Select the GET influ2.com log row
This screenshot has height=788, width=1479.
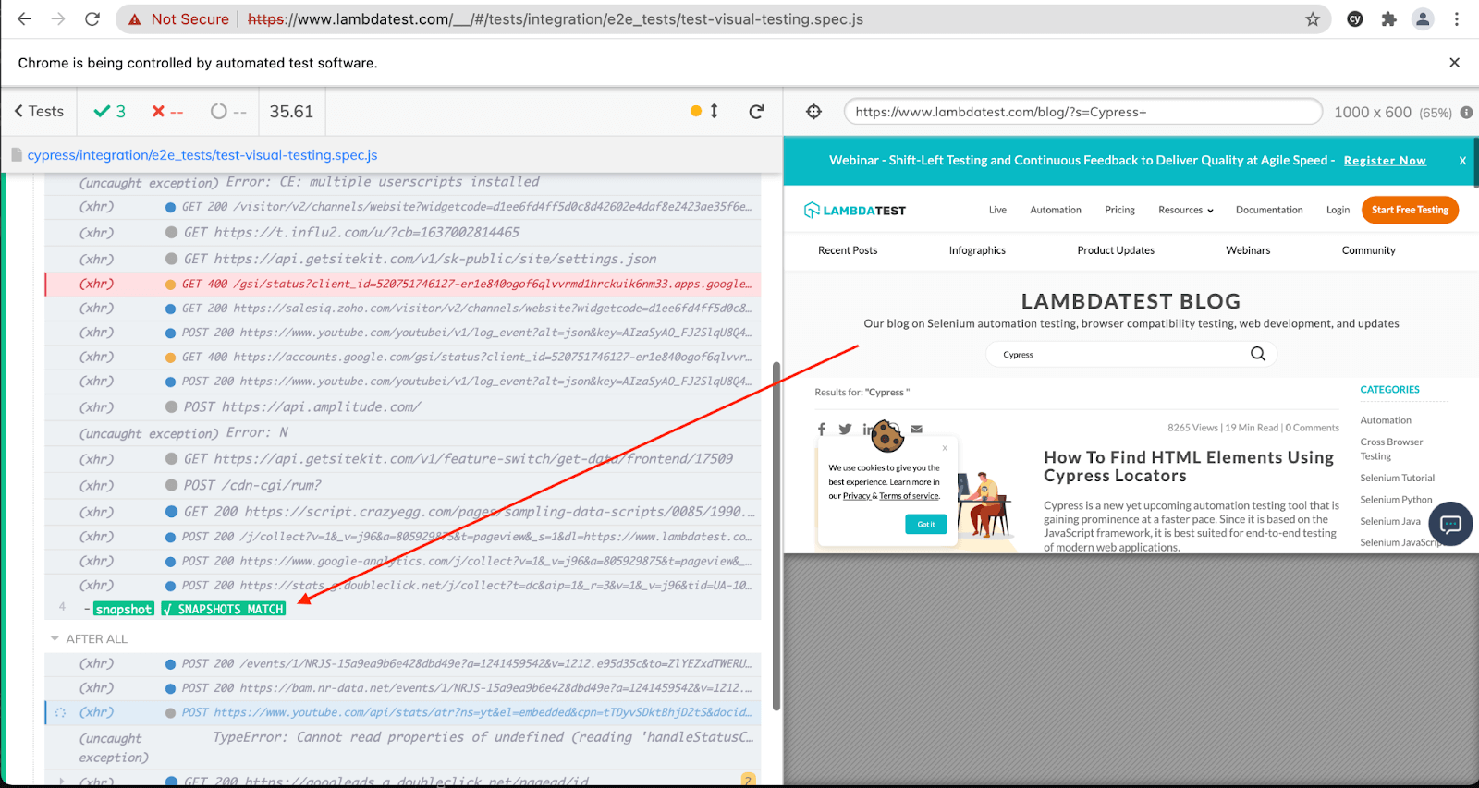tap(402, 233)
